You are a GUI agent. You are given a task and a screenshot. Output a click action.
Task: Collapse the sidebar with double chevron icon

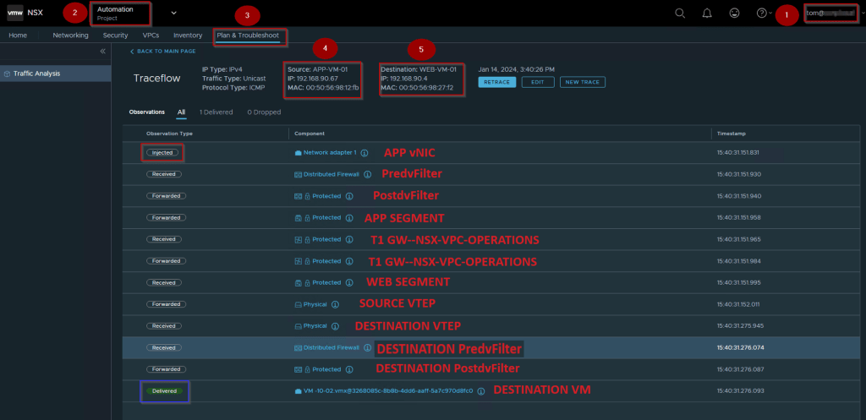point(103,52)
